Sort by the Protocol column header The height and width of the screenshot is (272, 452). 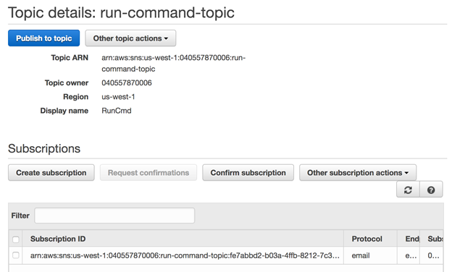(x=367, y=239)
